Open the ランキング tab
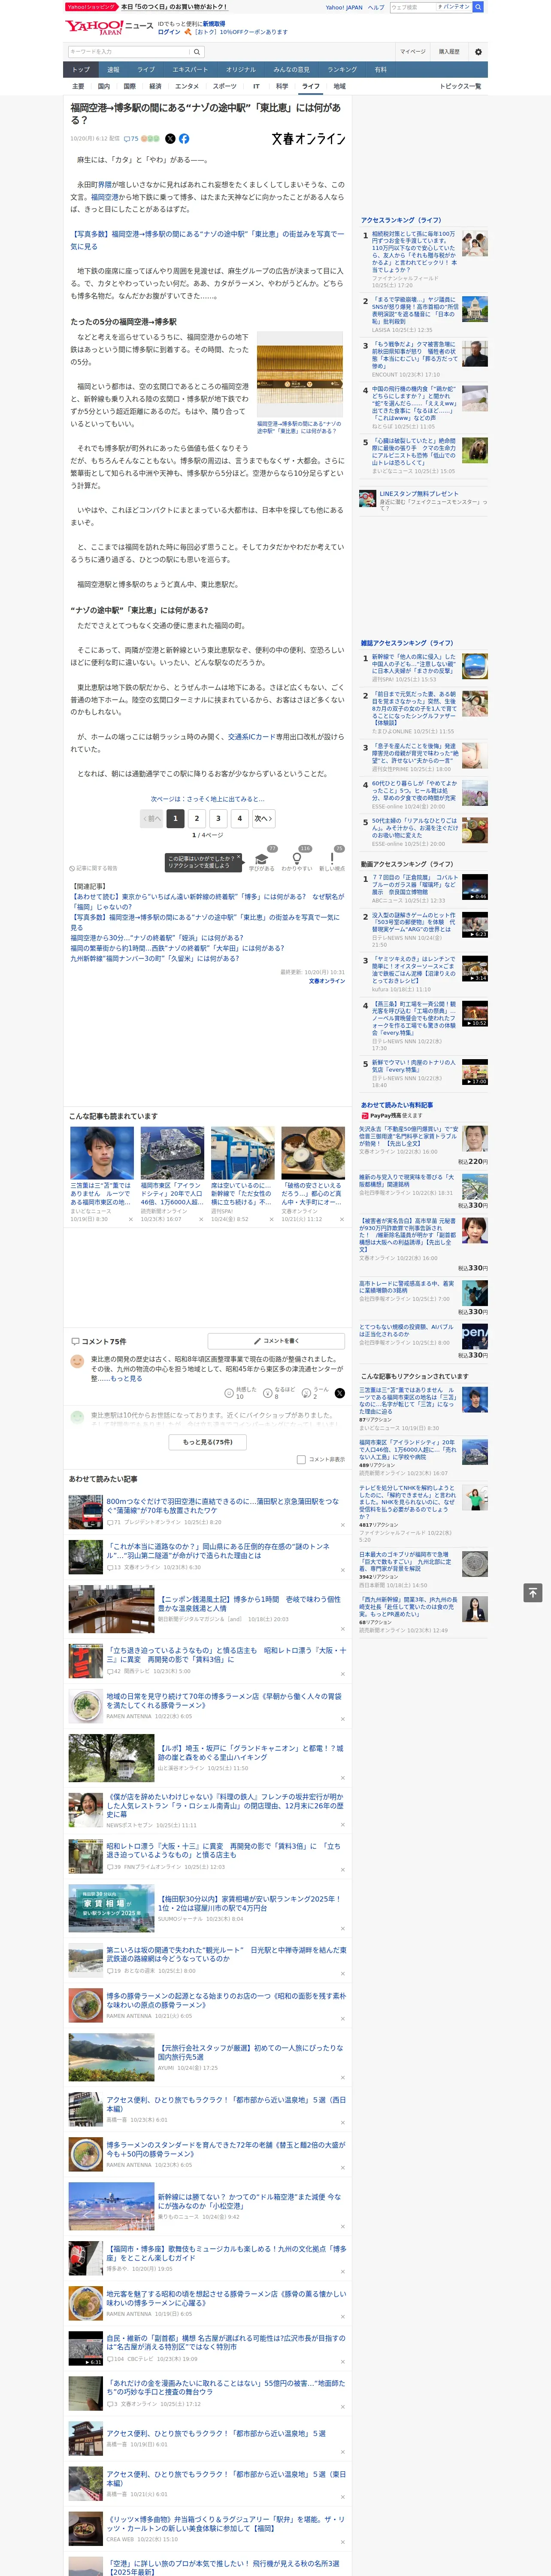This screenshot has width=551, height=2576. (342, 70)
